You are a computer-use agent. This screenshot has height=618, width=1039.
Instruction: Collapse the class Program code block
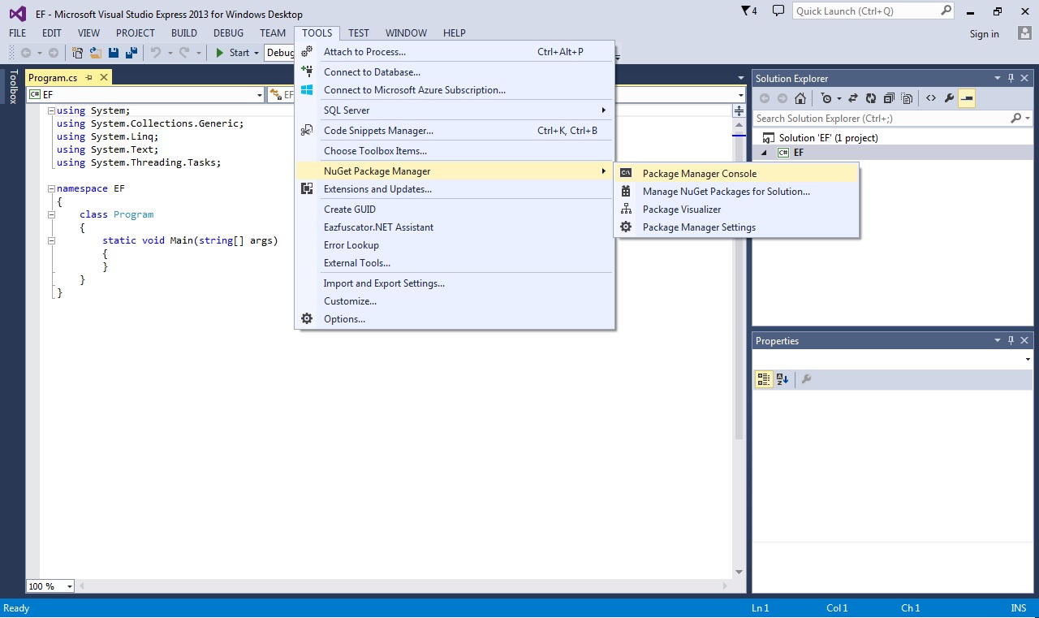[x=51, y=215]
